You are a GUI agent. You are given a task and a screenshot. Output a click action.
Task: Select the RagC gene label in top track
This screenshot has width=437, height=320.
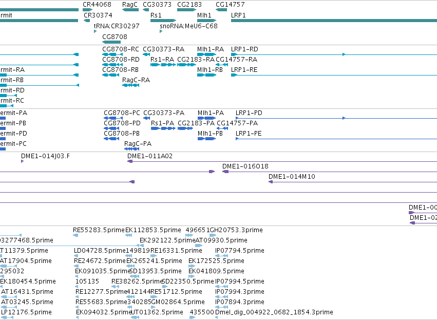pos(130,5)
